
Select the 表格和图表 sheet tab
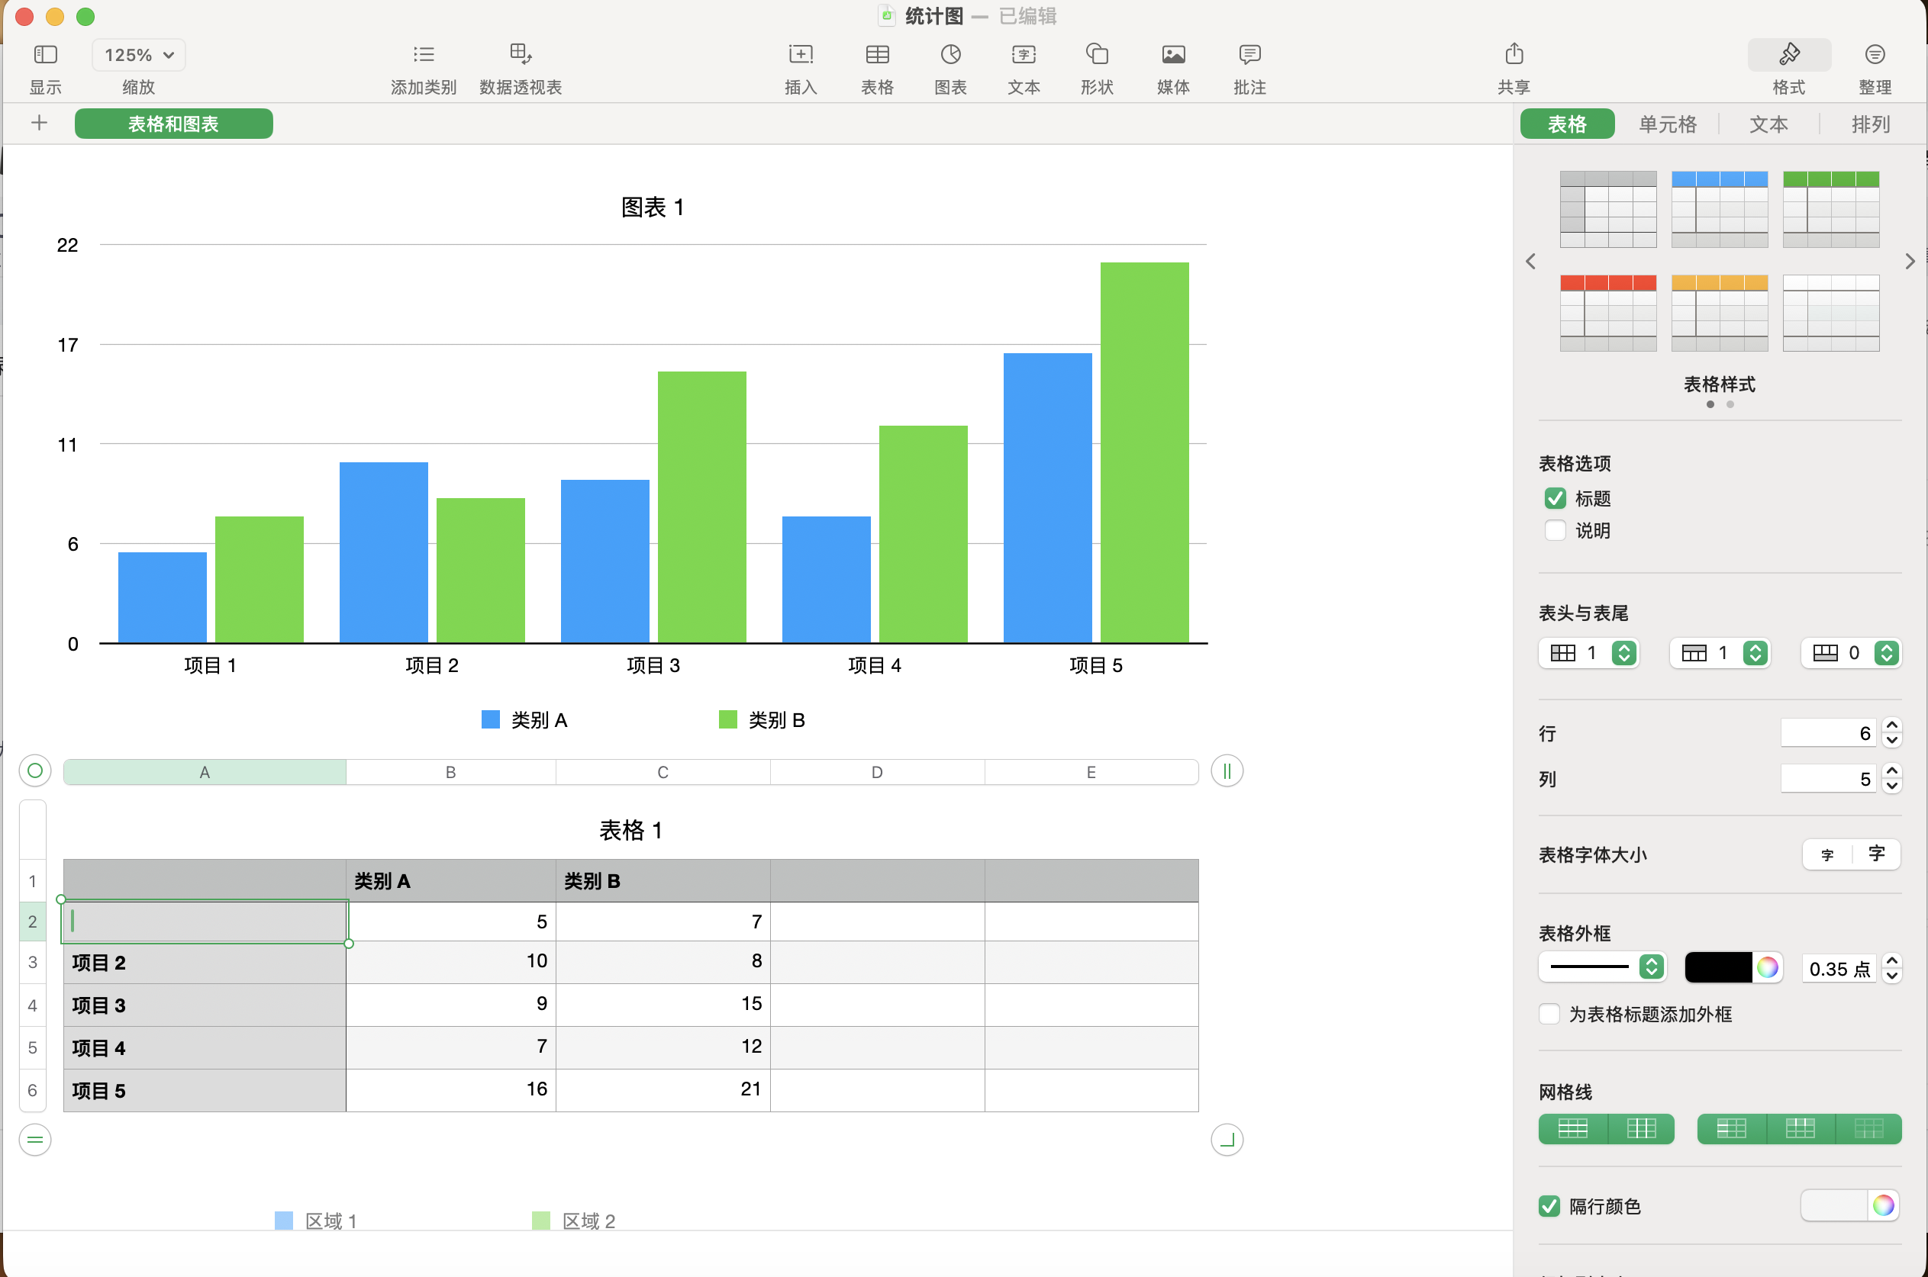(173, 124)
